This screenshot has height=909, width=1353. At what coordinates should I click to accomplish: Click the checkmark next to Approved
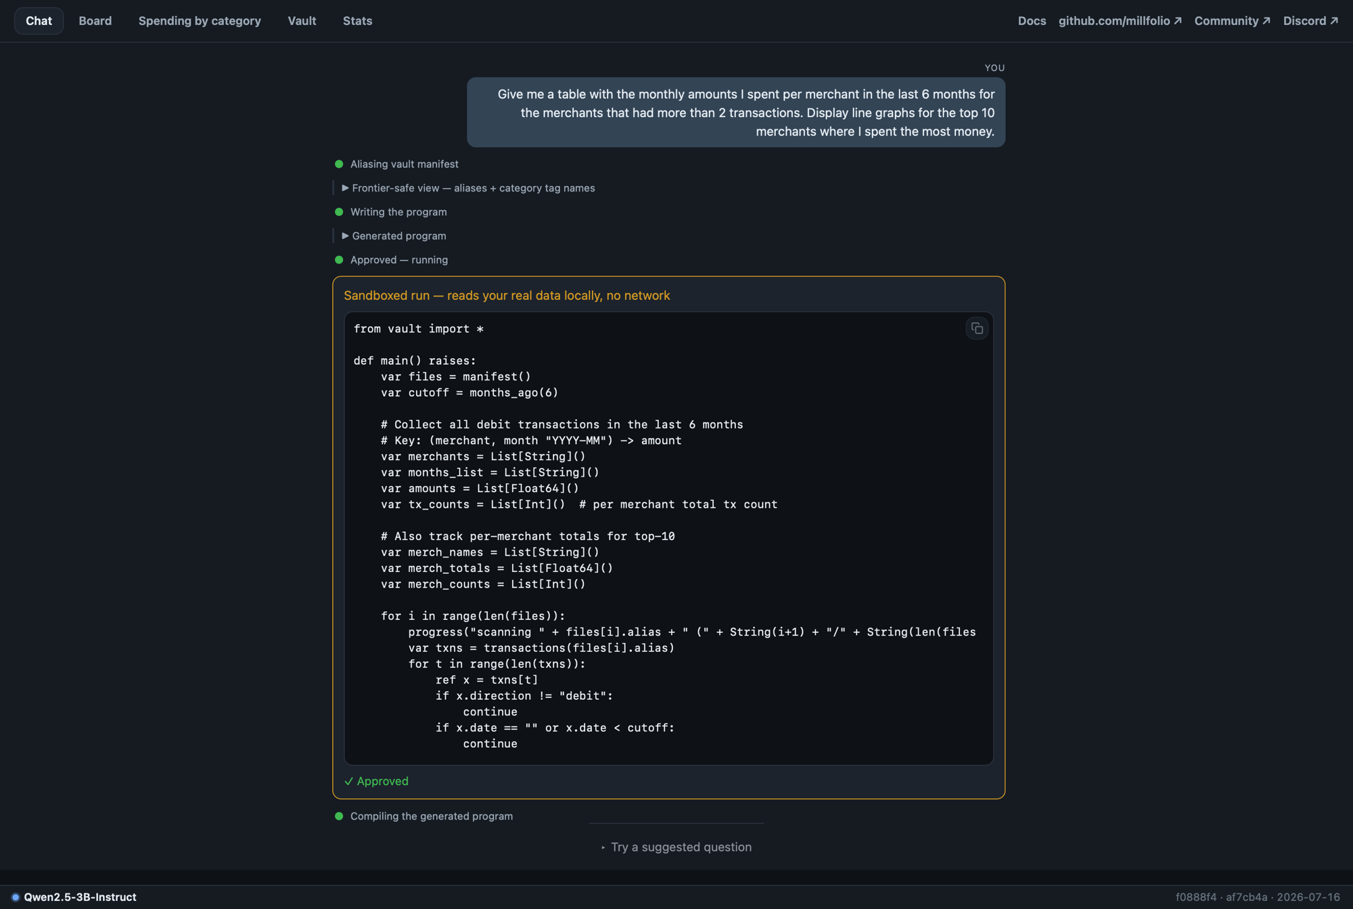(348, 781)
